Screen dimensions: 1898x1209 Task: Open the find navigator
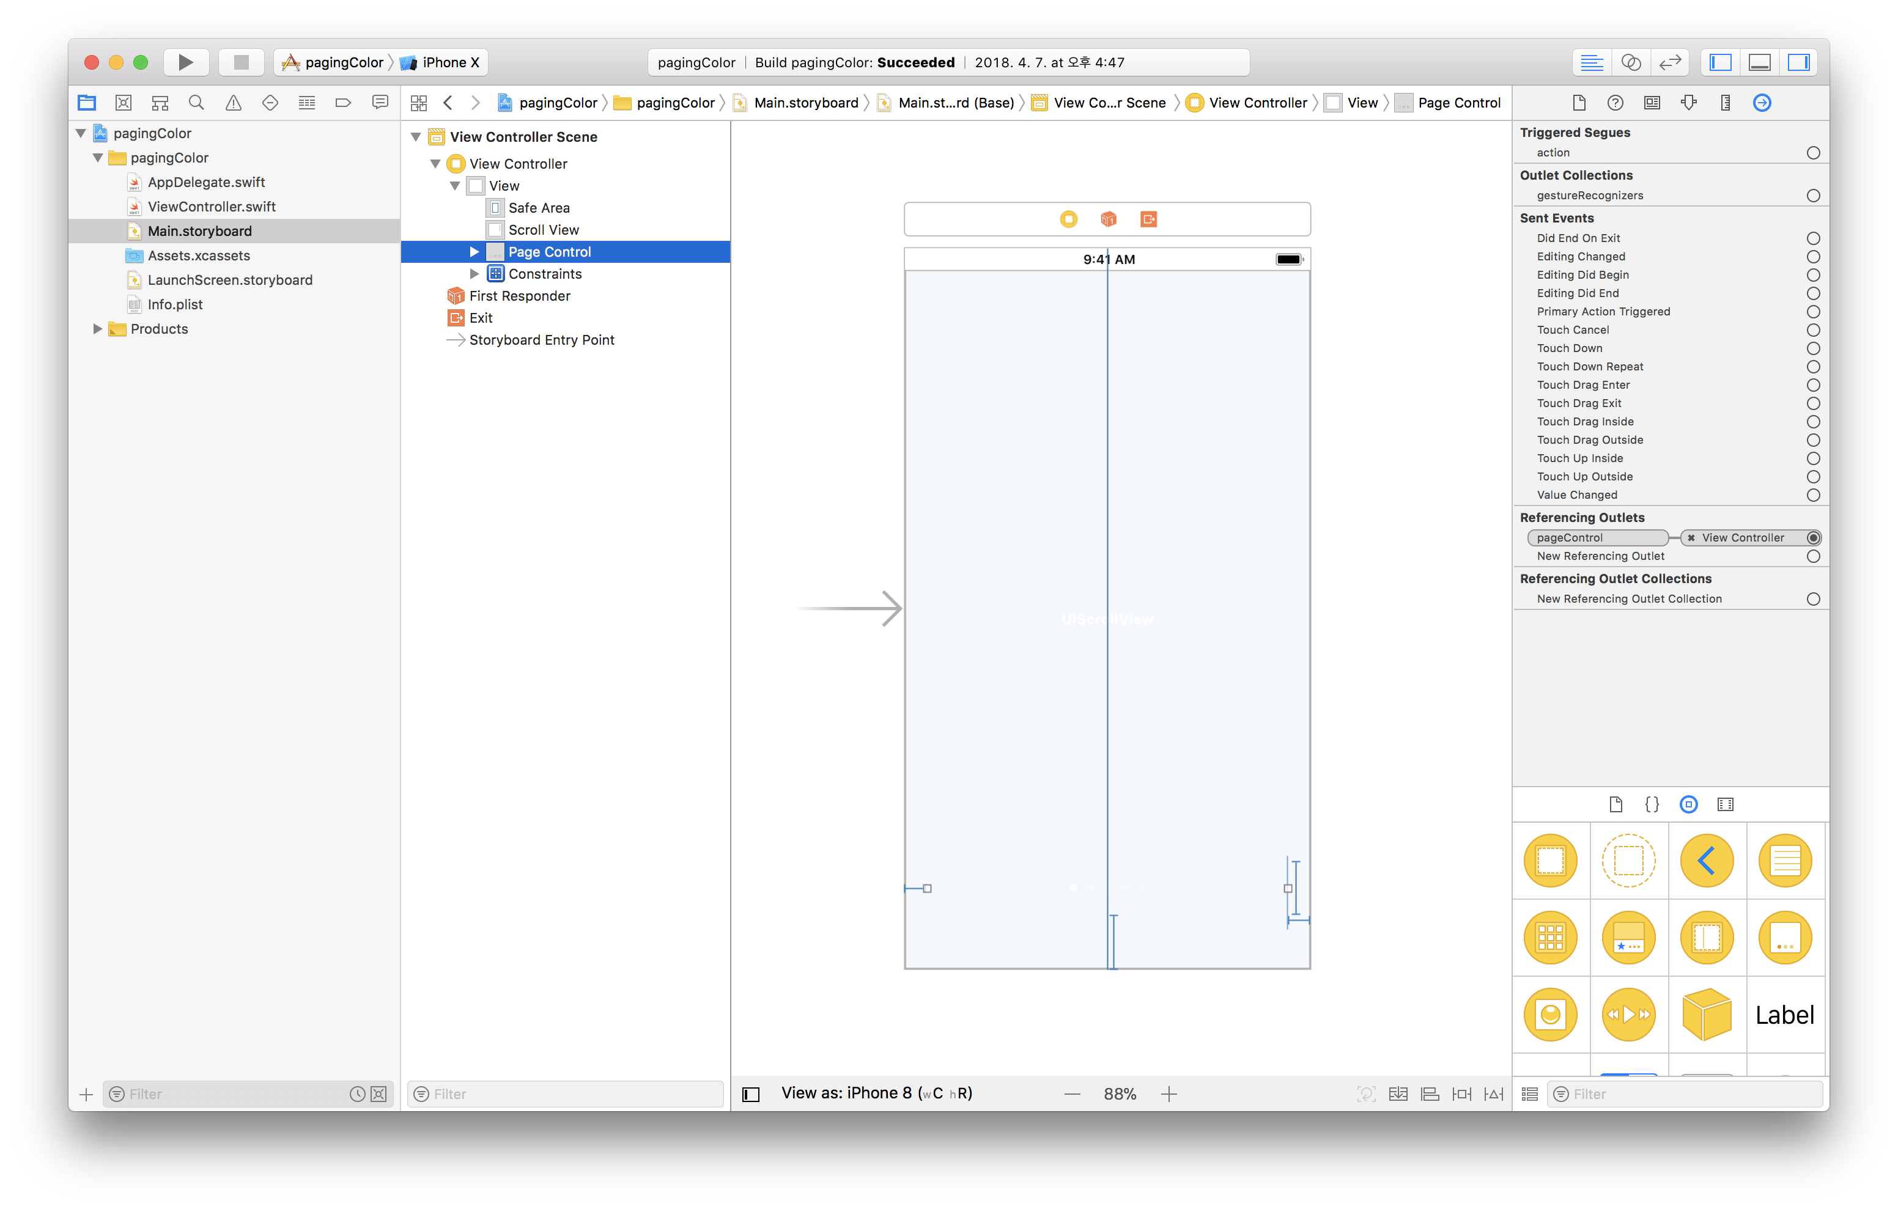click(196, 103)
